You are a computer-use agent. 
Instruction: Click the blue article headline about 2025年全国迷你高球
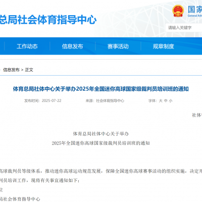click(100, 89)
